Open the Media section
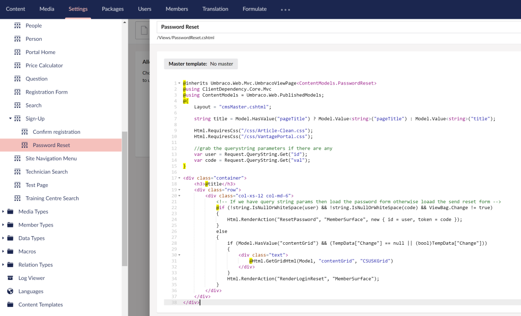Viewport: 521px width, 316px height. (47, 9)
